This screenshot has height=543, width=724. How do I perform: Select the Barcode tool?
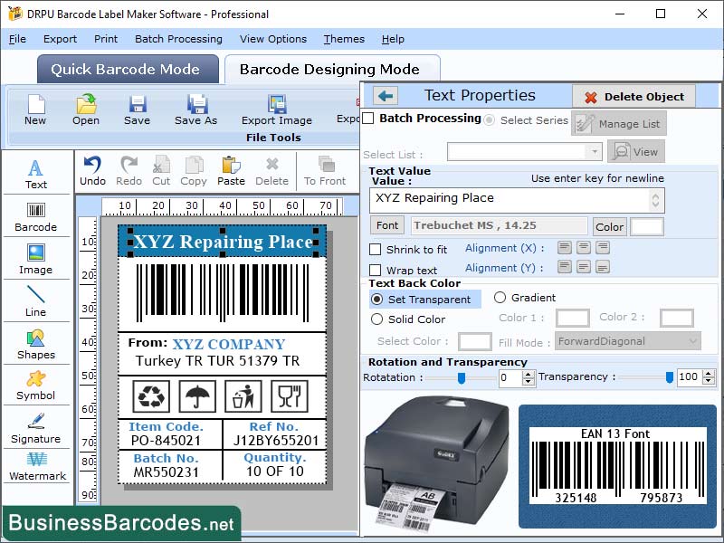[x=36, y=214]
